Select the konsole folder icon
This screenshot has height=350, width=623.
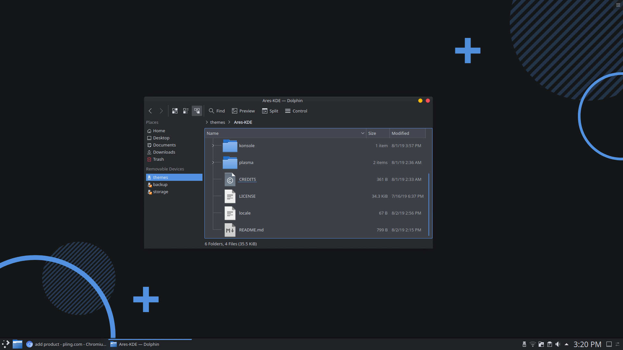[230, 146]
